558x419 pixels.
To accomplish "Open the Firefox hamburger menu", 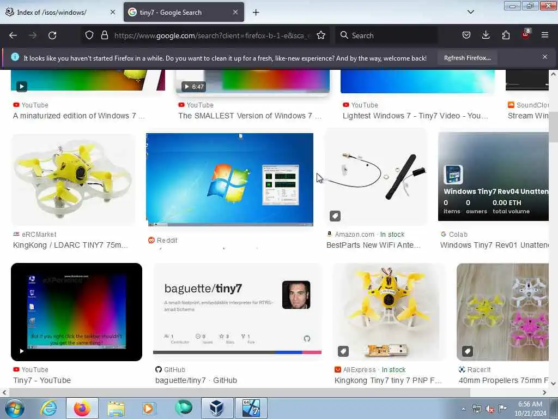I will click(x=545, y=35).
